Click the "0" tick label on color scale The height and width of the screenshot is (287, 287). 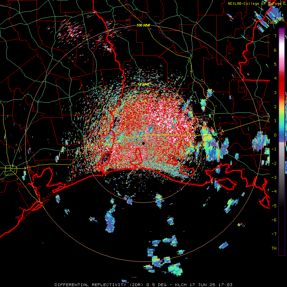pyautogui.click(x=275, y=135)
